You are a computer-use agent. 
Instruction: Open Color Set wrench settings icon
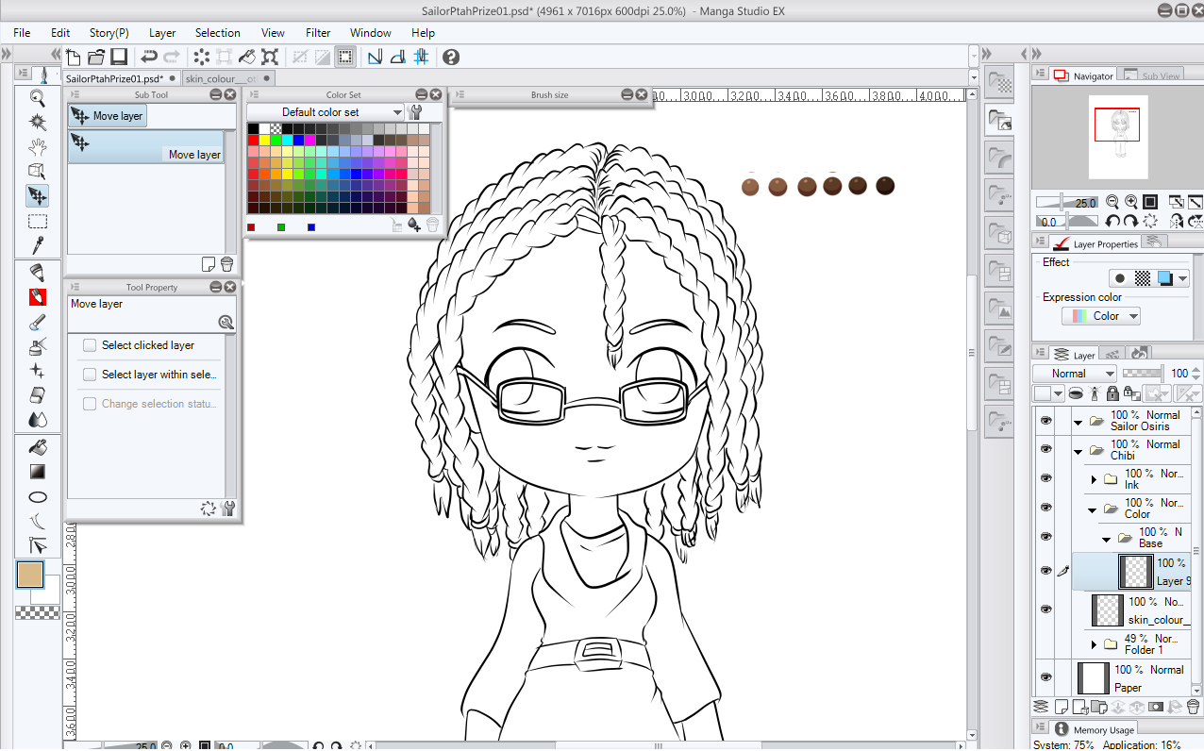(x=414, y=112)
